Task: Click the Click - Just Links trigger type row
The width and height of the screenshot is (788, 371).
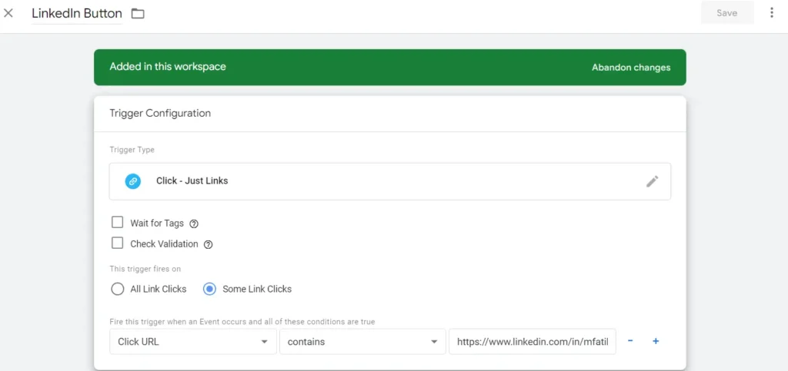Action: tap(385, 181)
